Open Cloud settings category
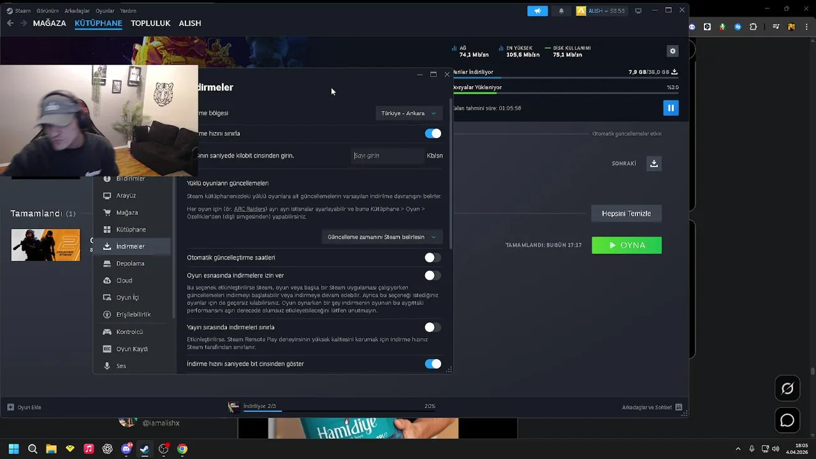This screenshot has height=459, width=816. [134, 280]
